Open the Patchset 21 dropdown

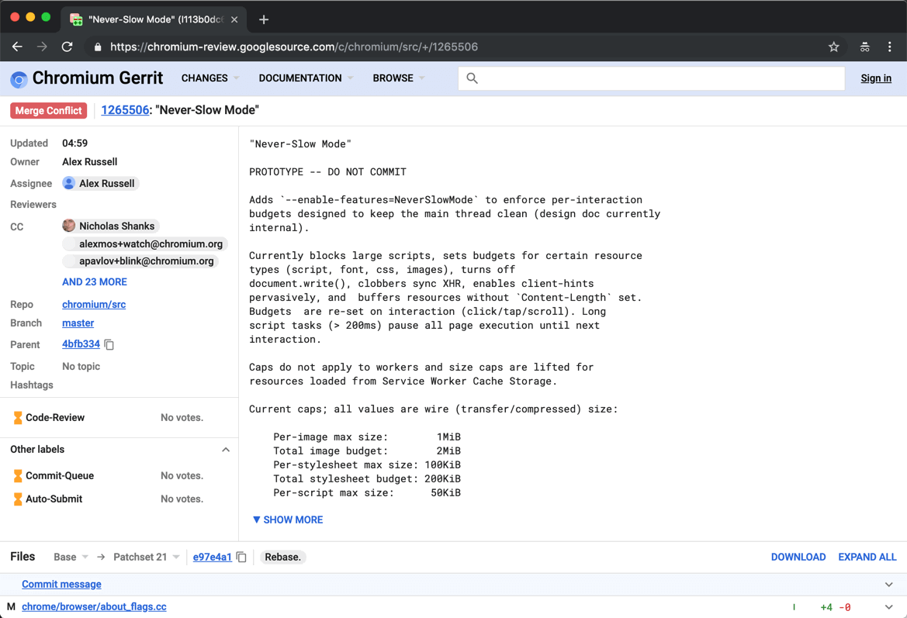coord(147,557)
